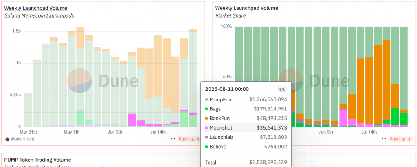Open the PUMP Token Trading Volume chart title

click(x=37, y=160)
